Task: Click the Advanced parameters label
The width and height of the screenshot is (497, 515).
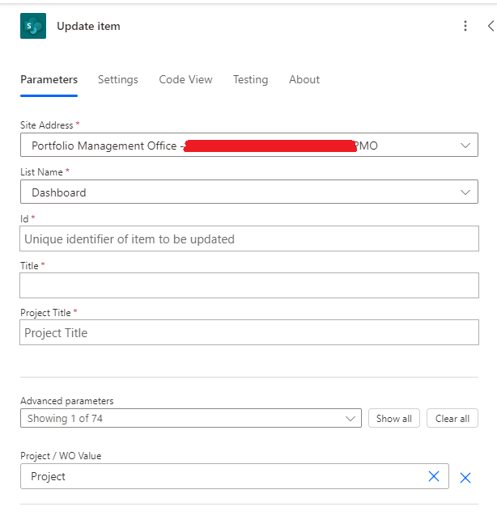Action: (66, 401)
